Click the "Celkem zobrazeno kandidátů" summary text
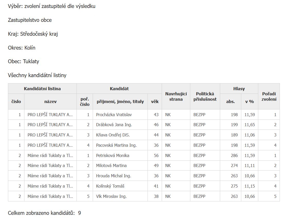 (41, 213)
